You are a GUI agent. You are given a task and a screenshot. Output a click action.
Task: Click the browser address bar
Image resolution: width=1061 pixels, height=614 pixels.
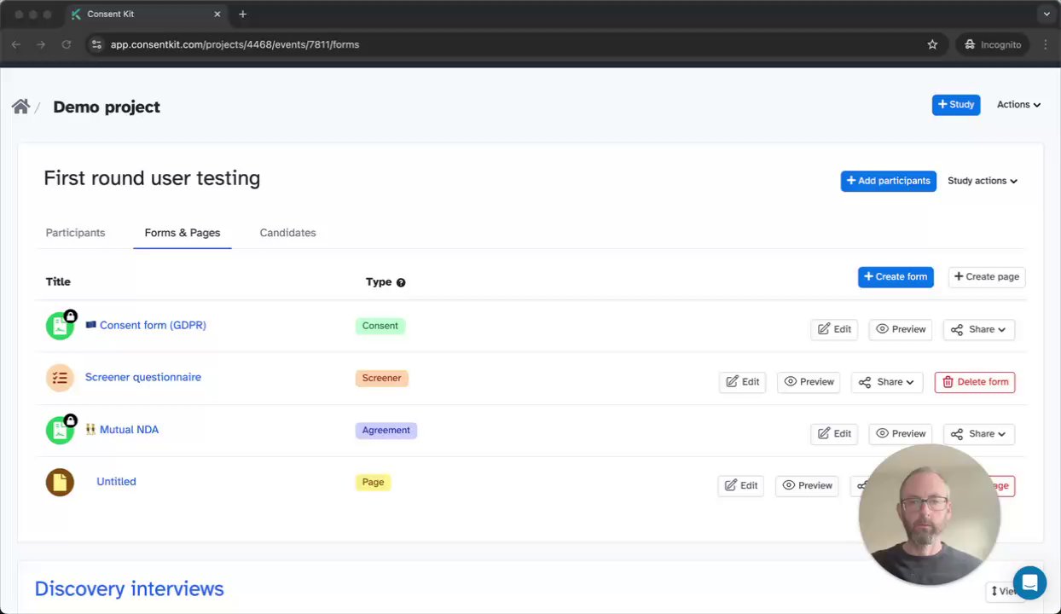click(x=512, y=44)
